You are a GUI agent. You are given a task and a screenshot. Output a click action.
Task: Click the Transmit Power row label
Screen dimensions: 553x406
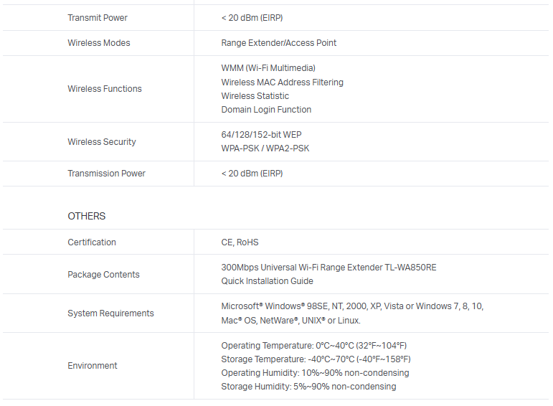point(98,17)
